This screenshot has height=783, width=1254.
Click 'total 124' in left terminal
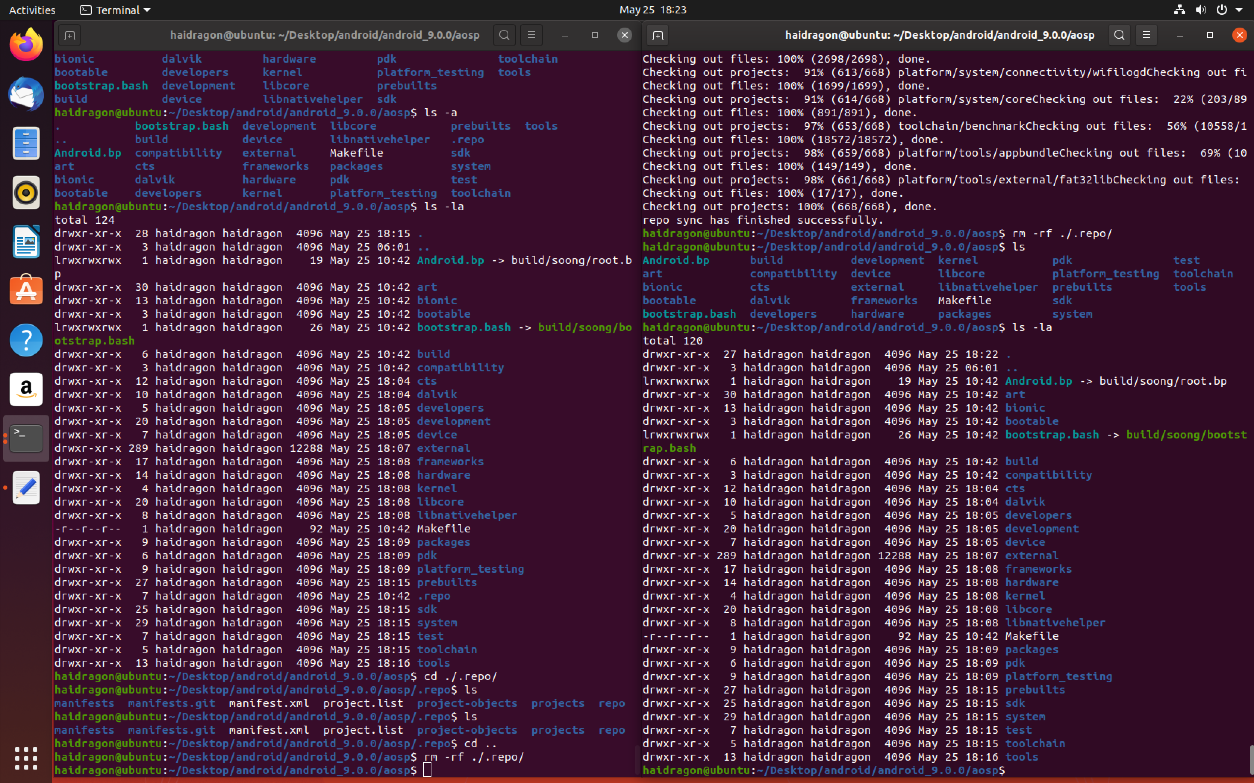pyautogui.click(x=84, y=220)
